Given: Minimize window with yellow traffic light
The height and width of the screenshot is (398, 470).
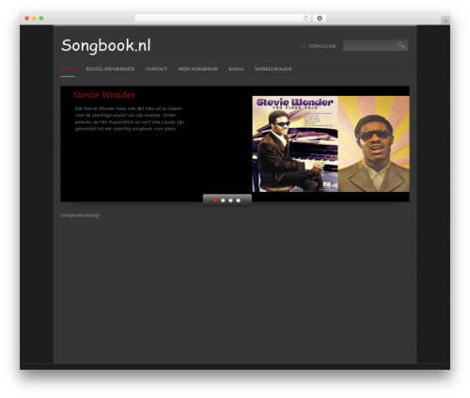Looking at the screenshot, I should [x=34, y=19].
